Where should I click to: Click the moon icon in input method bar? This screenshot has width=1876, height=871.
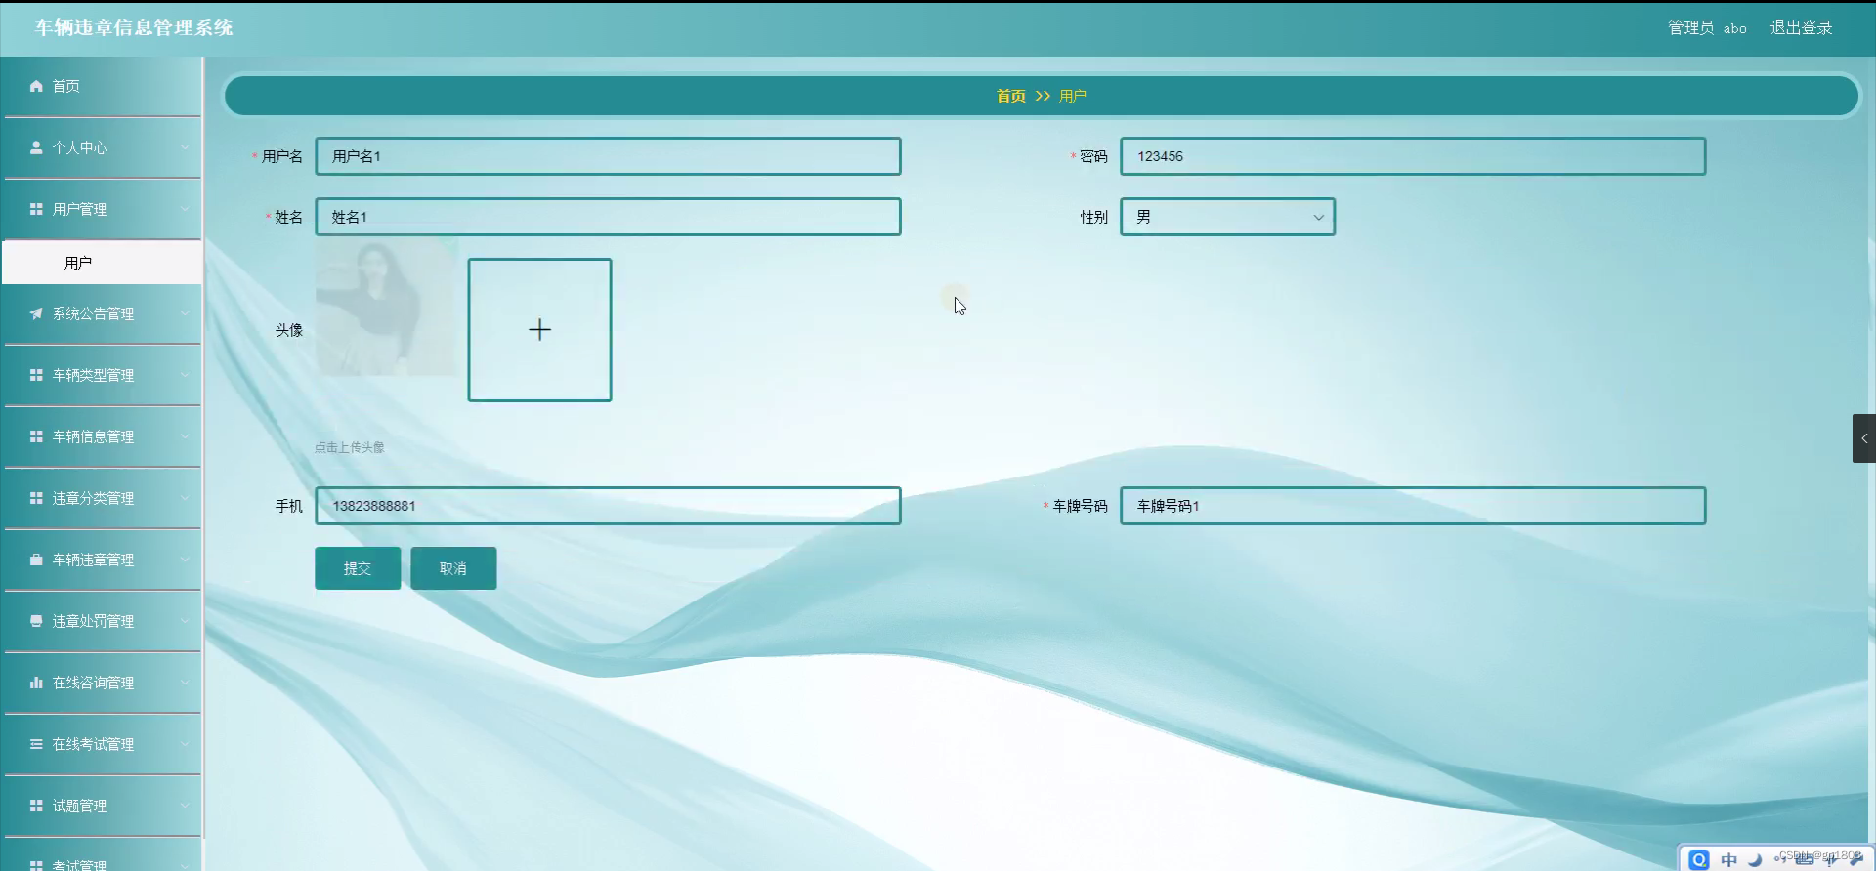[x=1755, y=859]
